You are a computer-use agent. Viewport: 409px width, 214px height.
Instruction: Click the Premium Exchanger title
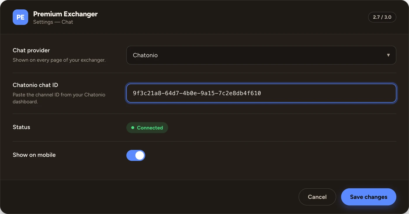65,14
